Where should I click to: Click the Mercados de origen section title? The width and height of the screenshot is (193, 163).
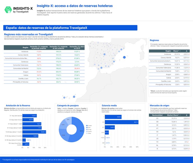coord(159,106)
